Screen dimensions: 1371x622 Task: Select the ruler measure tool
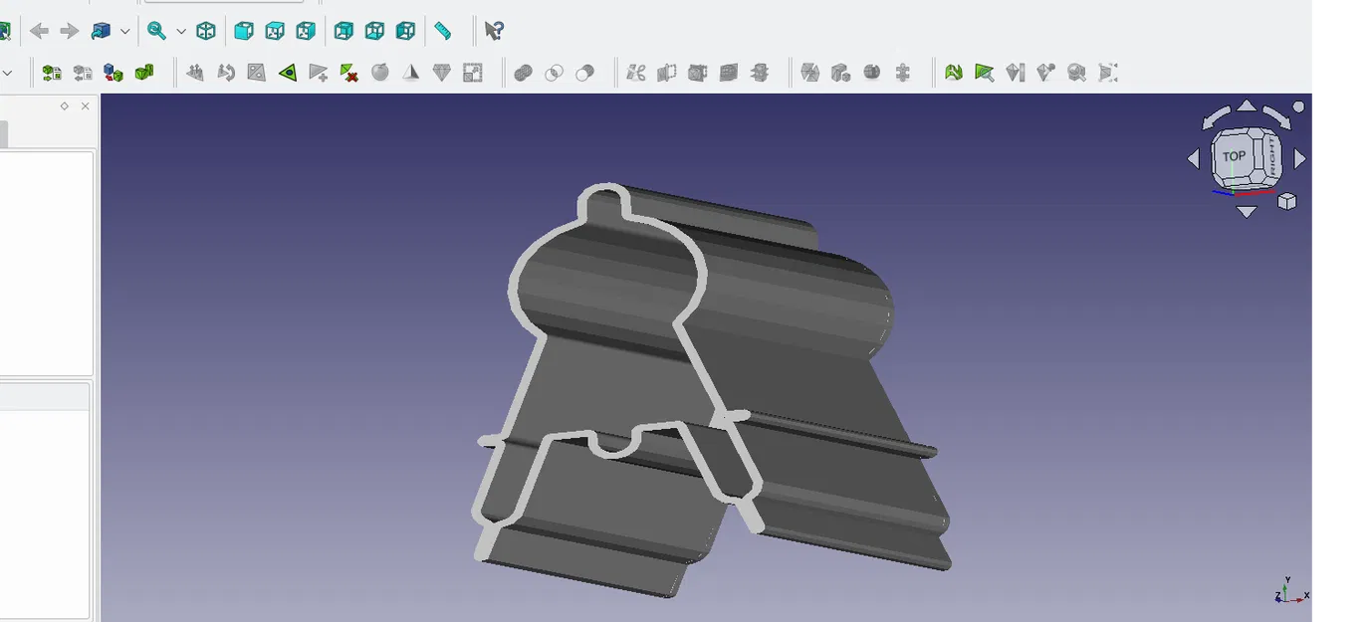click(x=443, y=31)
